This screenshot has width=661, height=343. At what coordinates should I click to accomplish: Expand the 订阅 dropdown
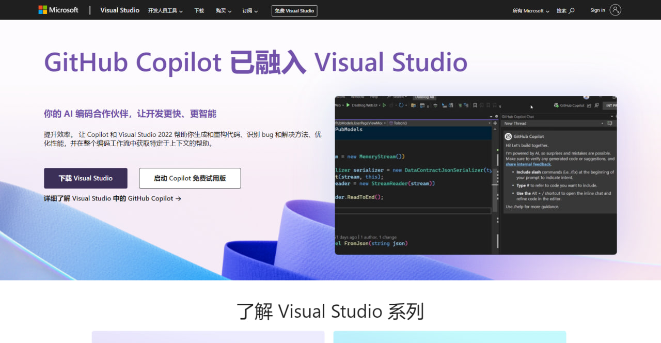click(x=250, y=10)
